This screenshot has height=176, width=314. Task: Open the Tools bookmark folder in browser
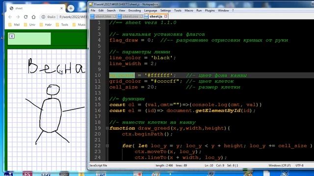[x=62, y=24]
